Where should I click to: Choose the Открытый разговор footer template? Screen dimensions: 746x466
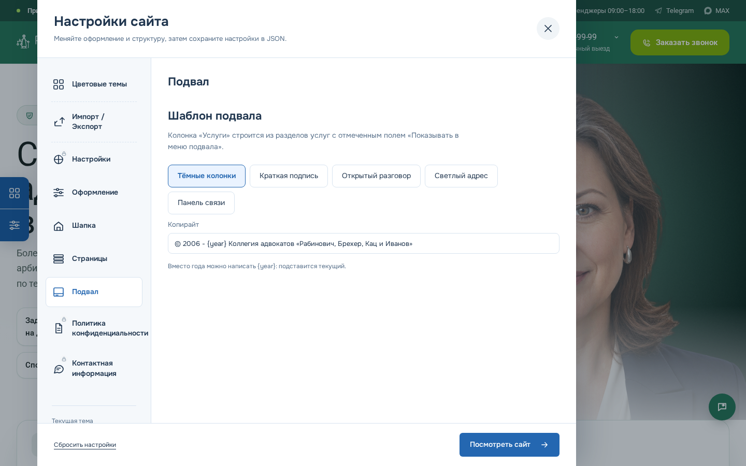(376, 176)
